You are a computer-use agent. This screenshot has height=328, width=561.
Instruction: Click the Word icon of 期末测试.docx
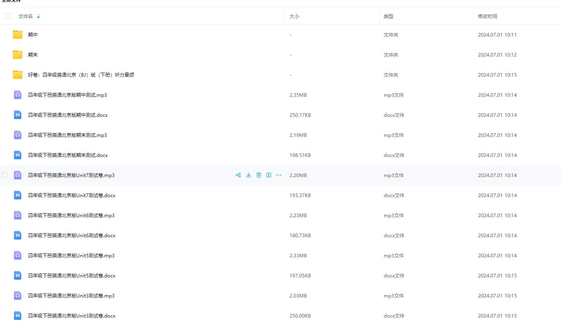[18, 155]
